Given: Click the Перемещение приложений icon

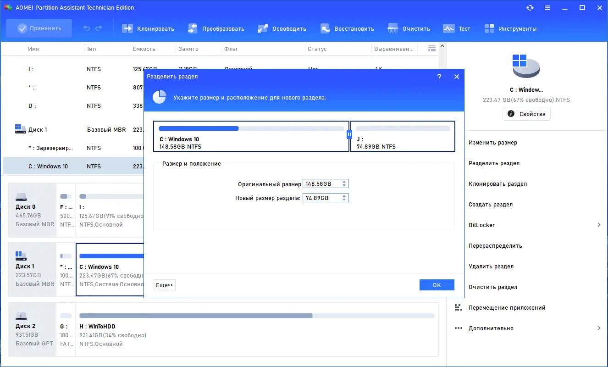Looking at the screenshot, I should pyautogui.click(x=458, y=307).
